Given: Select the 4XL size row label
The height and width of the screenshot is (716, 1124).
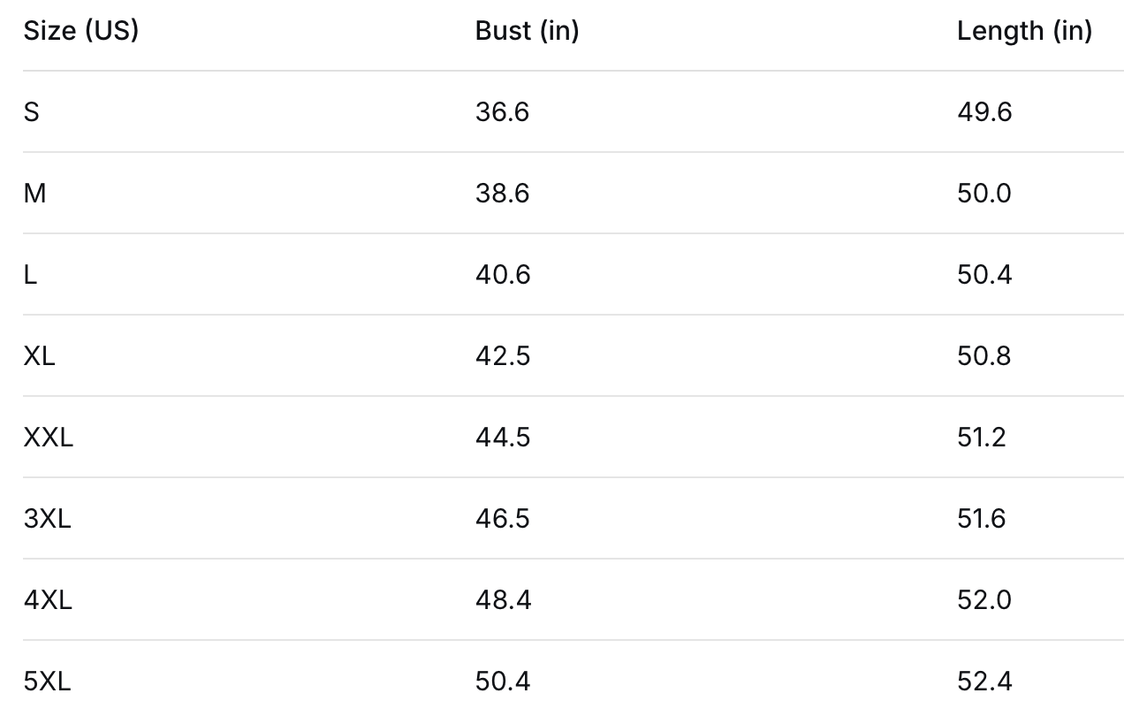Looking at the screenshot, I should point(48,600).
